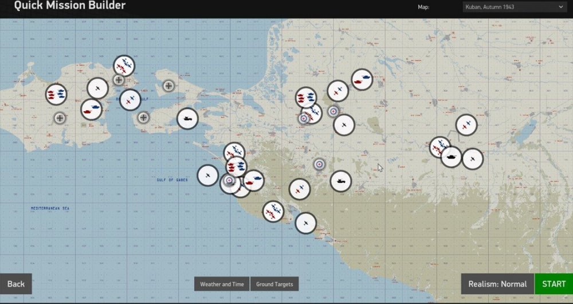573x304 pixels.
Task: Select the northernmost inland tank duel icon
Action: pos(362,80)
